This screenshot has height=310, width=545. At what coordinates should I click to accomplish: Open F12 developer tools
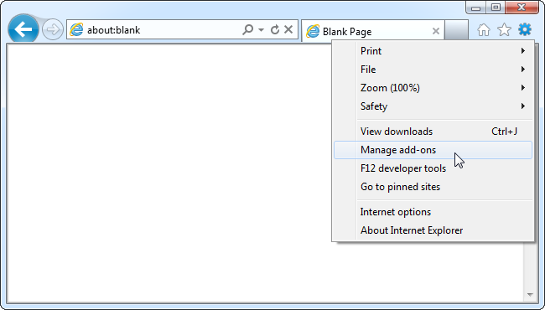(433, 168)
